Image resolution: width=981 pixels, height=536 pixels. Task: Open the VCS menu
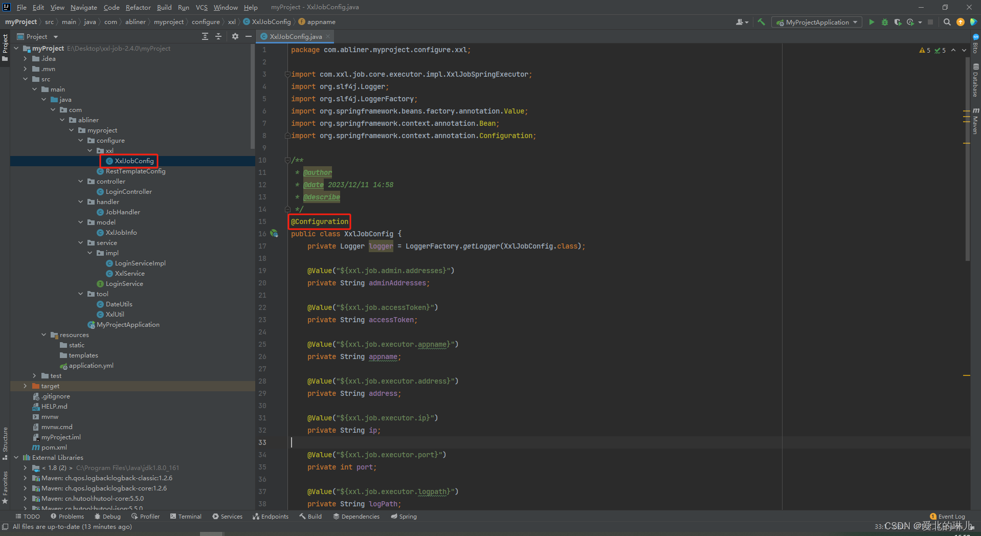tap(202, 7)
